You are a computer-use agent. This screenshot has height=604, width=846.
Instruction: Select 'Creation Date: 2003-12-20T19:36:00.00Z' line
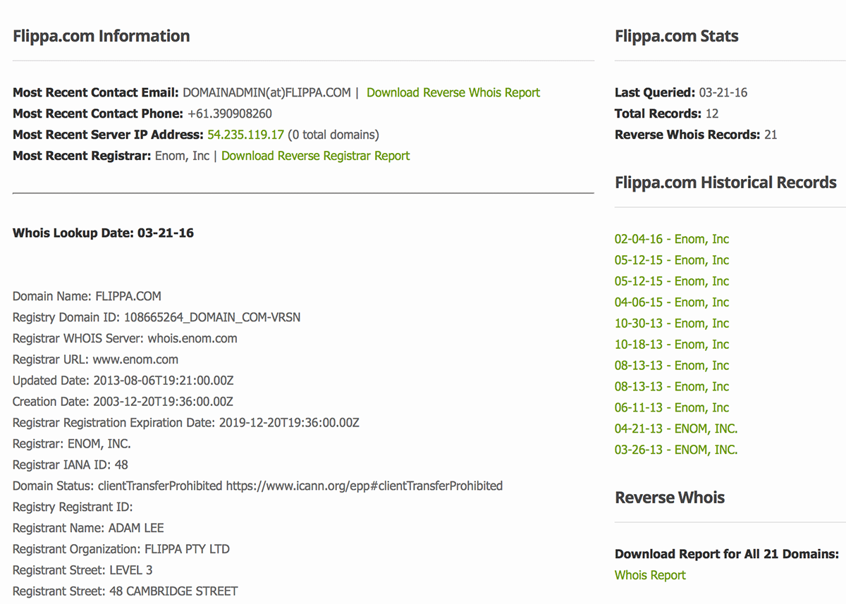tap(123, 402)
